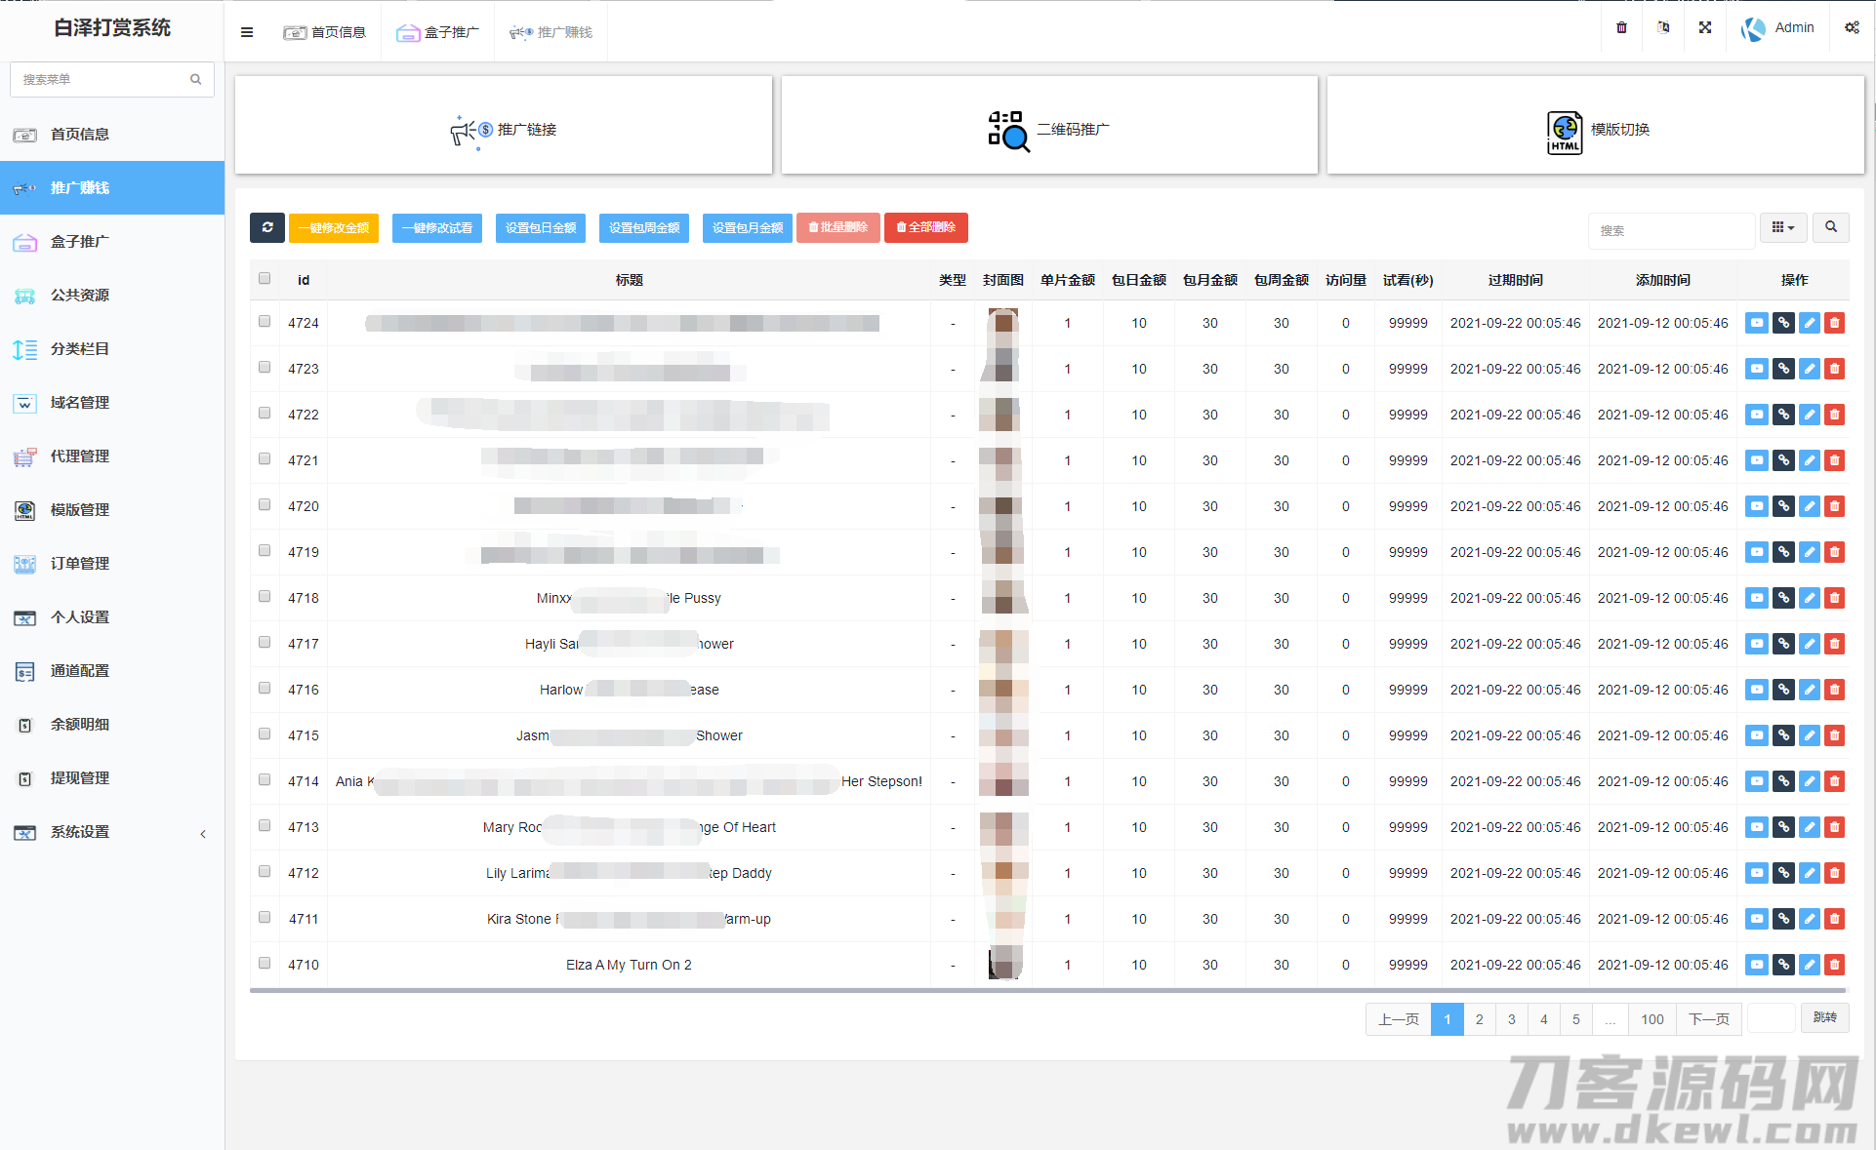Check the select-all checkbox in table header
This screenshot has height=1150, width=1876.
(265, 279)
